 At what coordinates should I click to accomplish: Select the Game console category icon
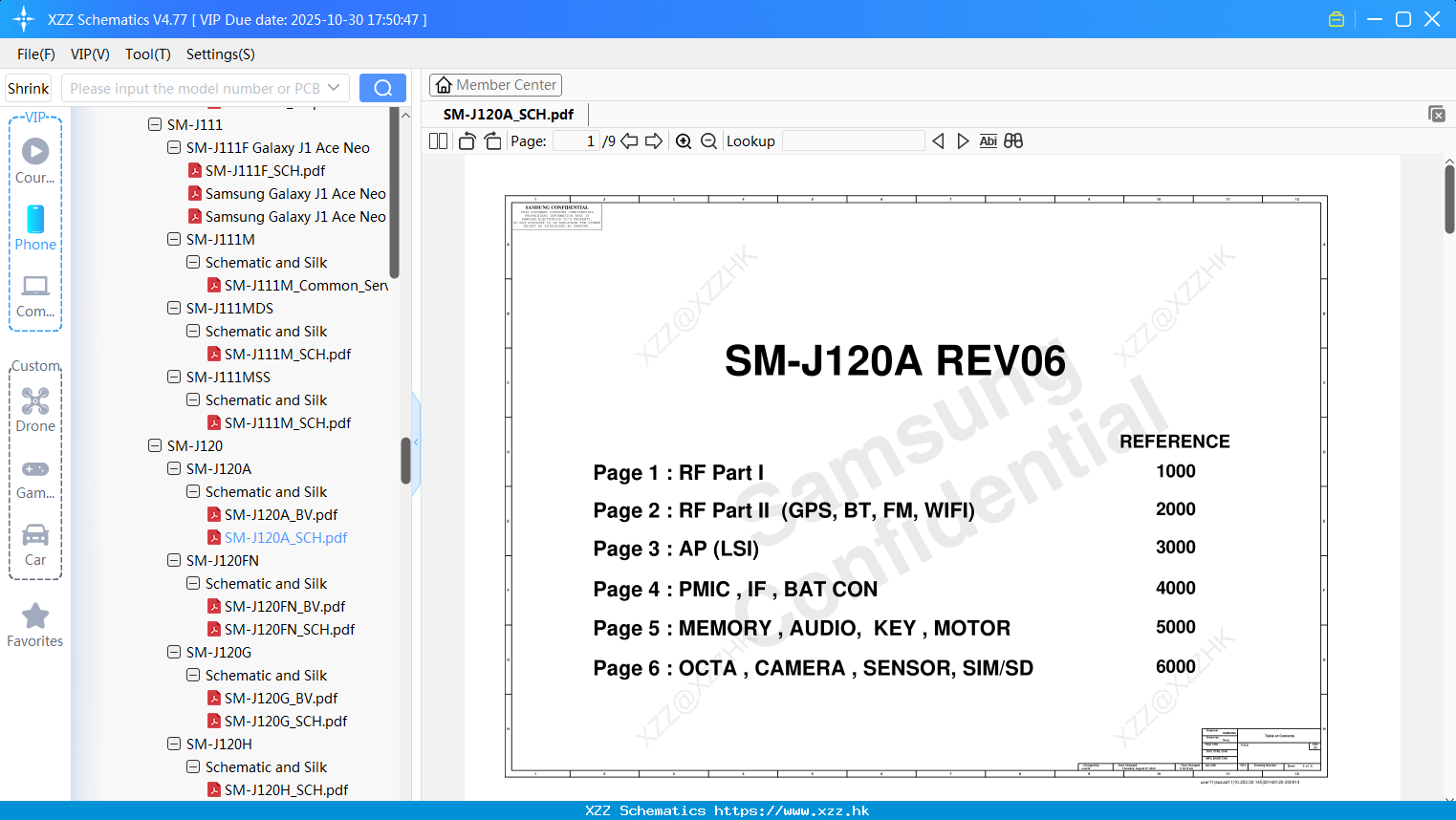(x=35, y=480)
